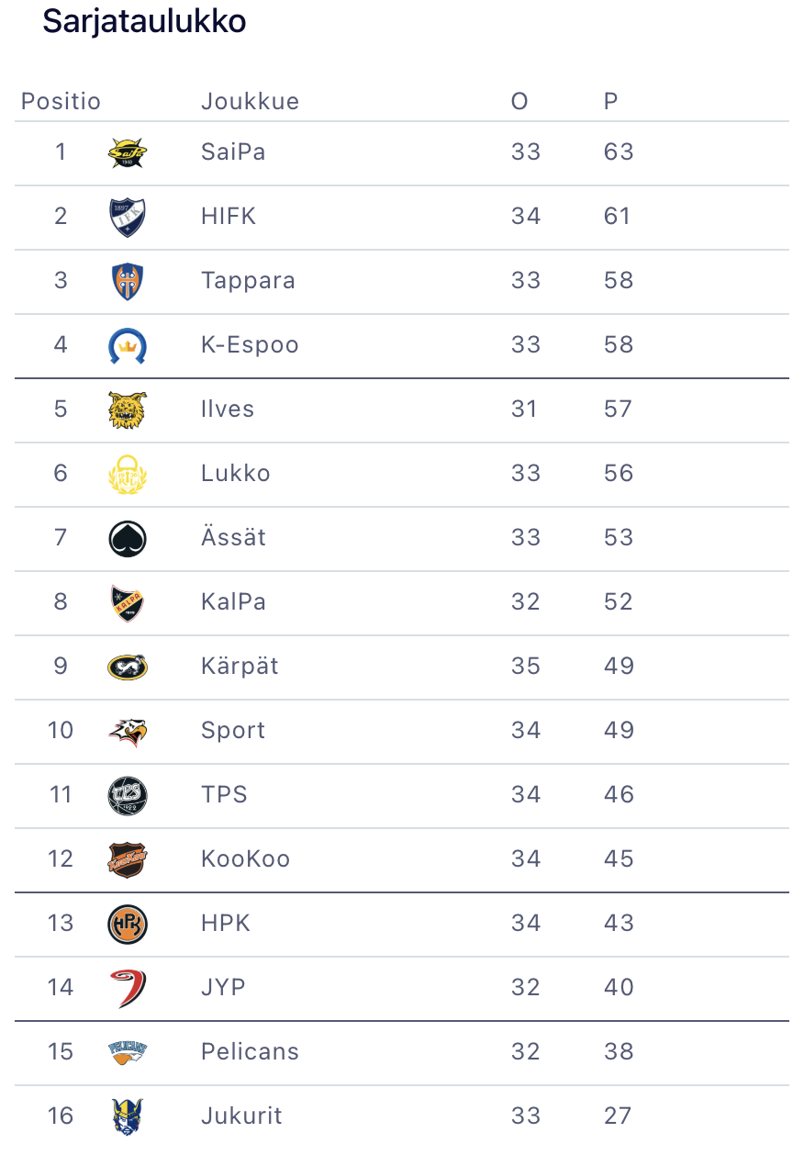
Task: Open the JYP team name link
Action: [223, 987]
